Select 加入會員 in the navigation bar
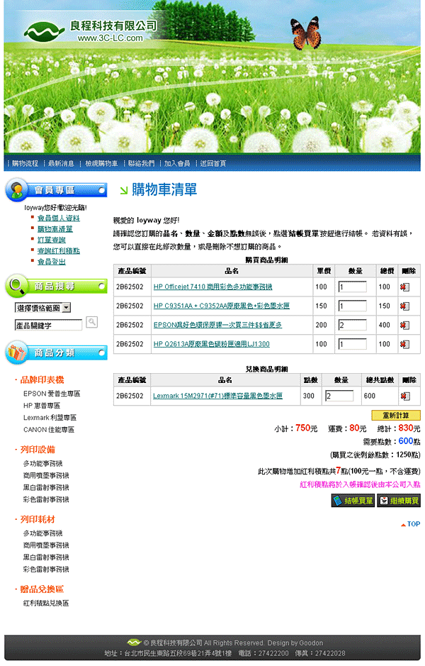425x666 pixels. (177, 164)
